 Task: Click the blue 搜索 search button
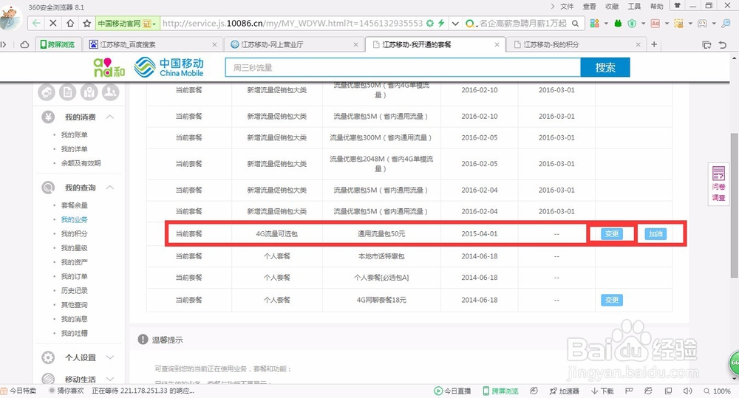[x=605, y=67]
